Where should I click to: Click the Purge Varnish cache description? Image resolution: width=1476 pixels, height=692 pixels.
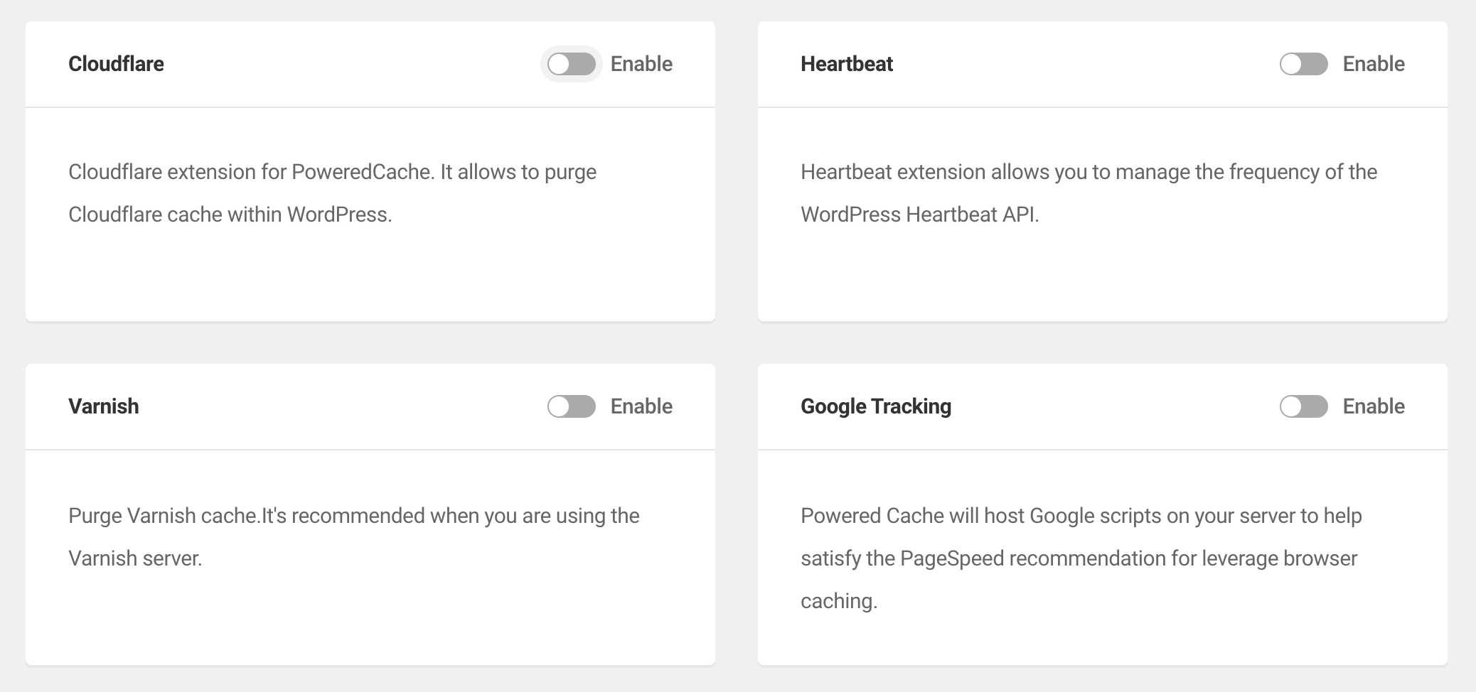354,537
